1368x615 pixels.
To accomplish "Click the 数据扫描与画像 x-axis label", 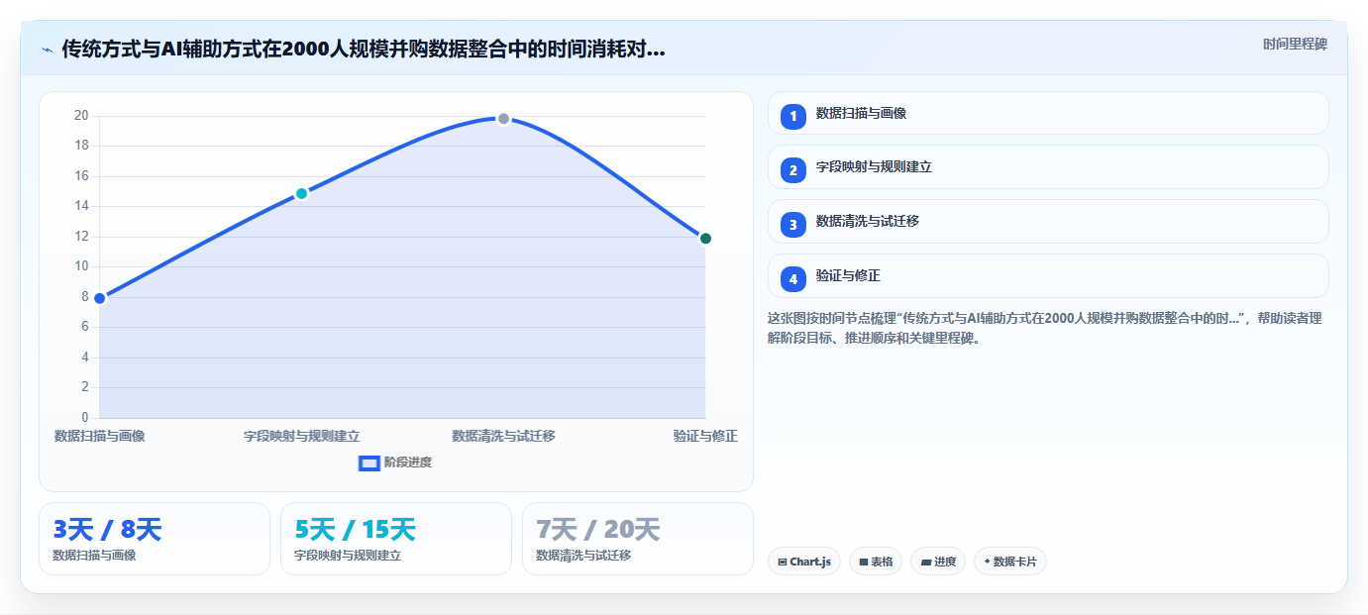I will [99, 436].
